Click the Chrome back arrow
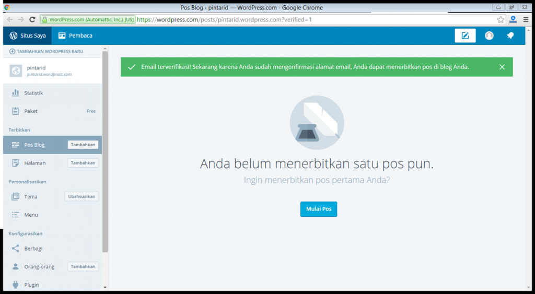 (x=9, y=19)
